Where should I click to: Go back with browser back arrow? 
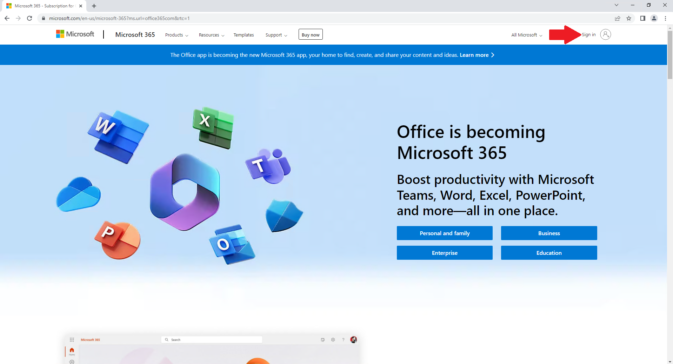coord(7,18)
